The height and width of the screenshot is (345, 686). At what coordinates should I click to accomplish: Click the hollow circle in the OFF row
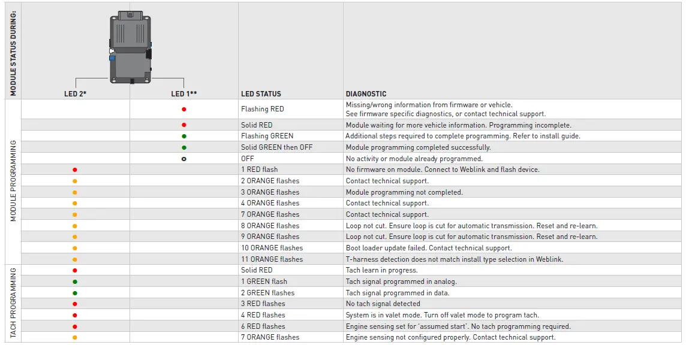click(184, 159)
